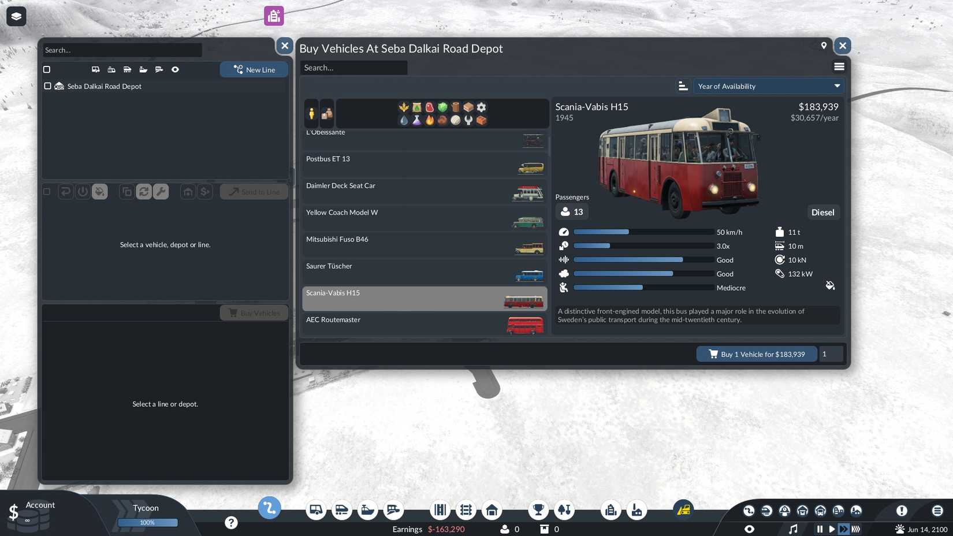
Task: Open the hamburger view options menu
Action: click(839, 67)
